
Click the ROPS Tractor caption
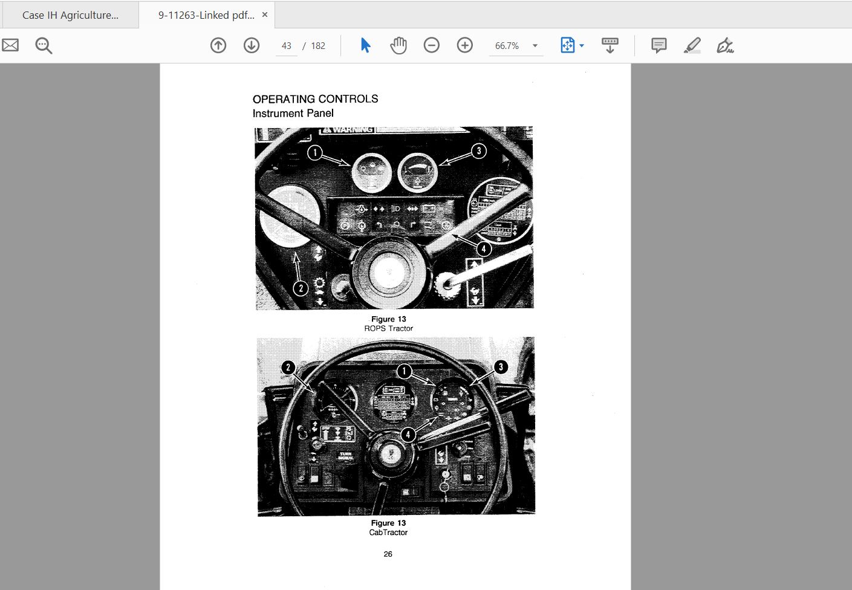388,328
